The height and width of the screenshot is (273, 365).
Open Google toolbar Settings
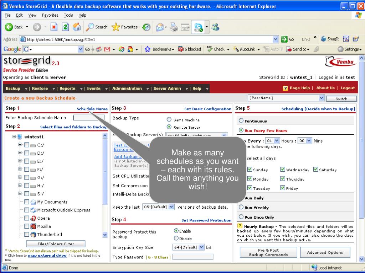350,49
